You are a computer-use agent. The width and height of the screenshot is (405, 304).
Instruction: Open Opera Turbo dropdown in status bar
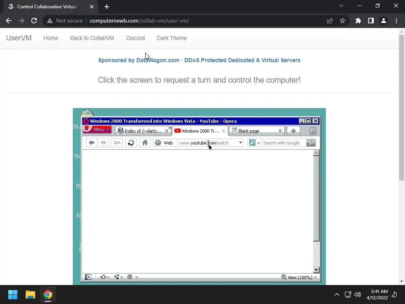tap(132, 277)
